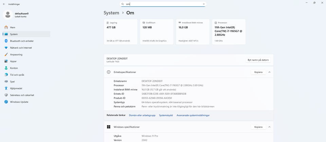Viewport: 326px width, 142px height.
Task: Click the search field containing 'om'
Action: pos(163,4)
